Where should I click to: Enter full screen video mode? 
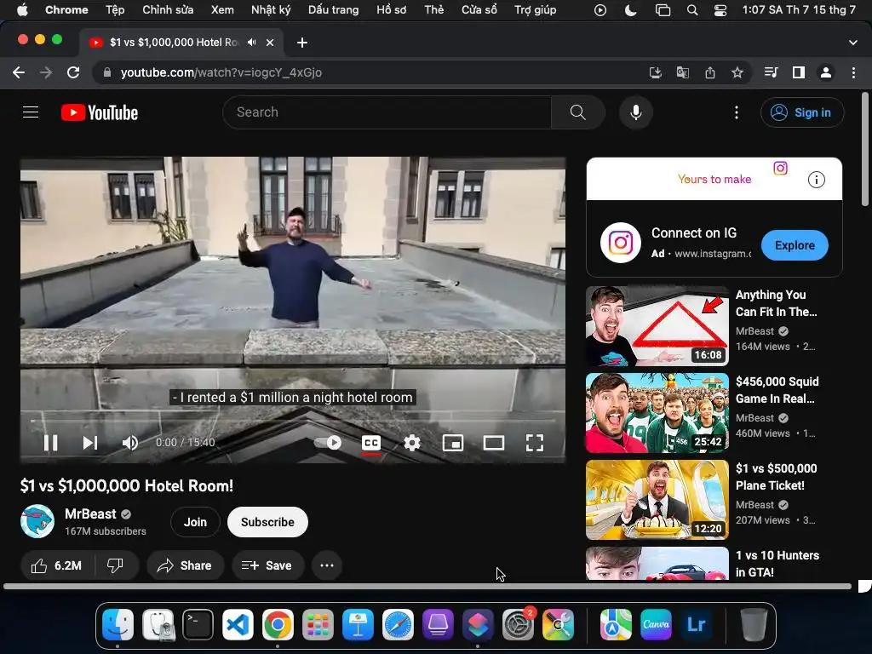[x=535, y=443]
